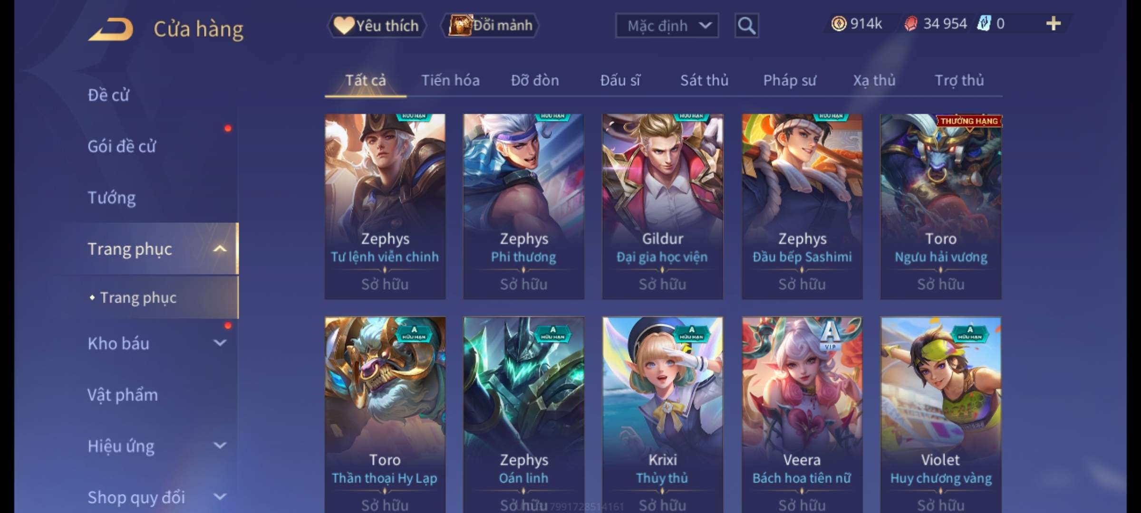
Task: Select Toro Ngưu hải vương skin card
Action: (940, 207)
